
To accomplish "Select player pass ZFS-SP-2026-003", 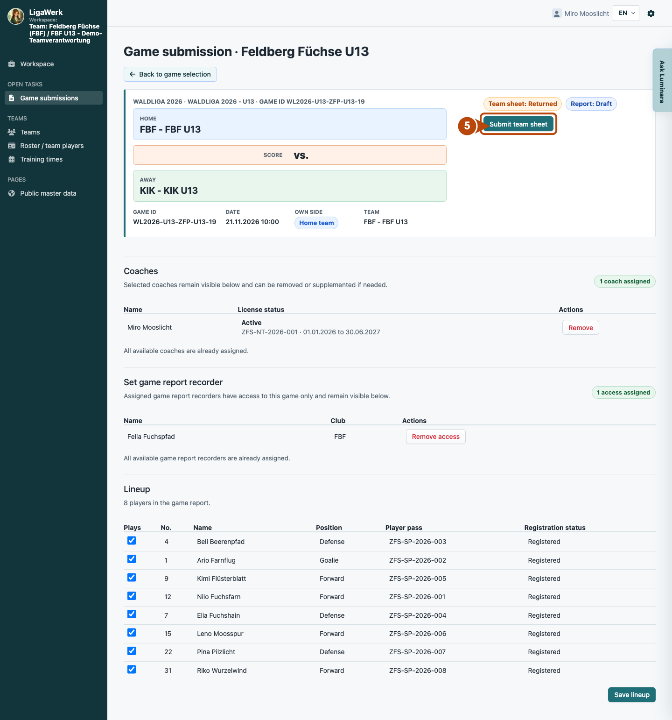I will 418,542.
